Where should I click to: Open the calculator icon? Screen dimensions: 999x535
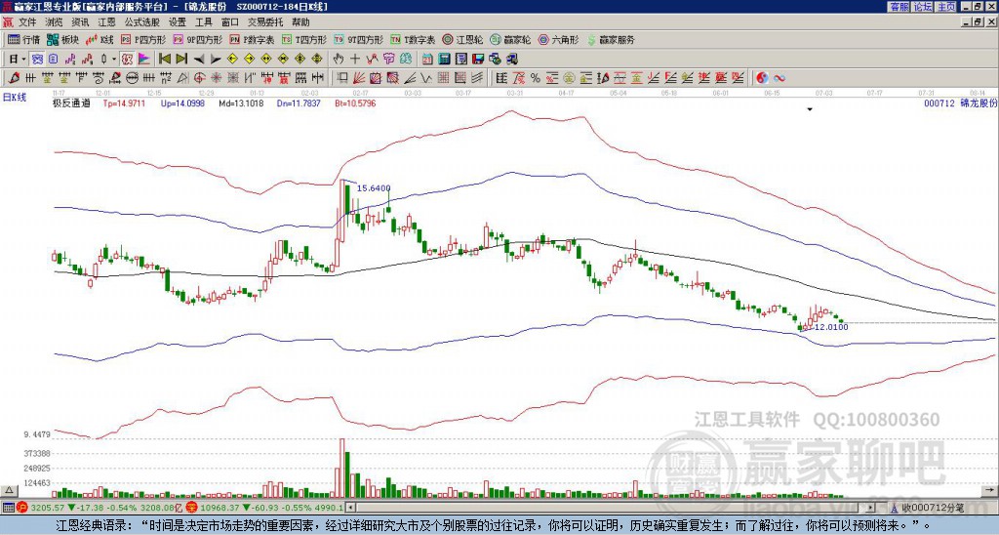(445, 60)
